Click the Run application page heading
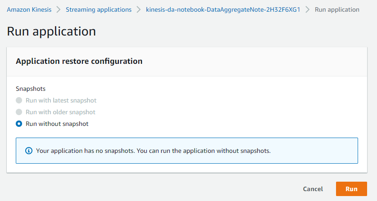The image size is (377, 201). 51,31
